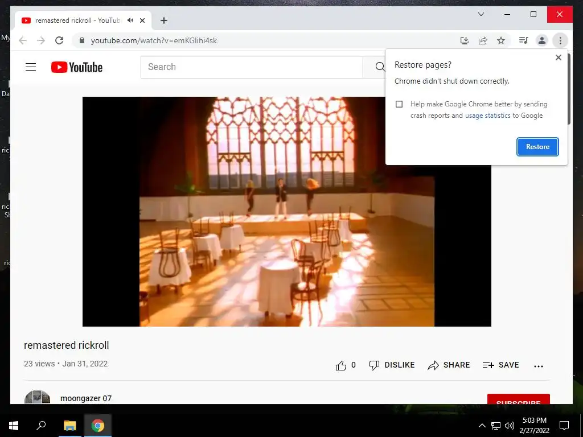Click Chrome icon in the taskbar

pos(98,426)
